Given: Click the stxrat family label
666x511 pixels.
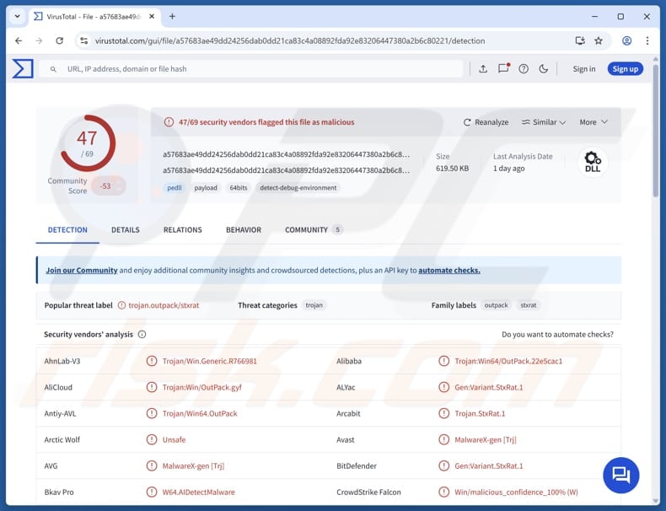Looking at the screenshot, I should [x=529, y=305].
